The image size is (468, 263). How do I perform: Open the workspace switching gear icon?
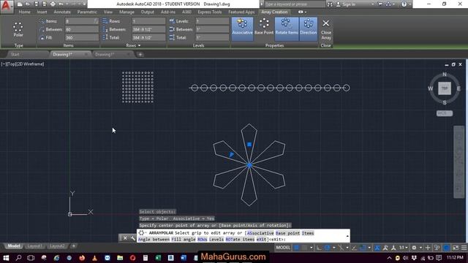[x=414, y=248]
